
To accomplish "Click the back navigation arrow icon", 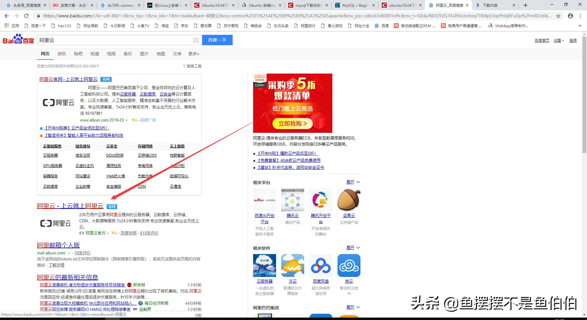I will 6,16.
